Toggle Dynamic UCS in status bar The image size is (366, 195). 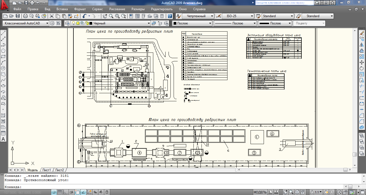pos(89,192)
